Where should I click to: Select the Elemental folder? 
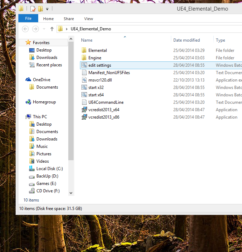[98, 50]
